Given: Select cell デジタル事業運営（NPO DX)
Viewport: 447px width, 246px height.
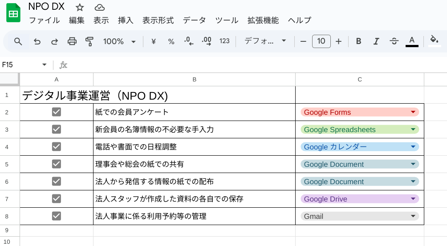Looking at the screenshot, I should tap(158, 95).
